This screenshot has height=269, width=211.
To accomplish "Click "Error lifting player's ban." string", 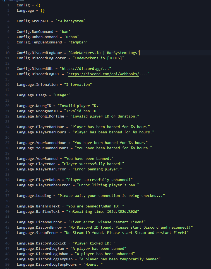I will [108, 185].
